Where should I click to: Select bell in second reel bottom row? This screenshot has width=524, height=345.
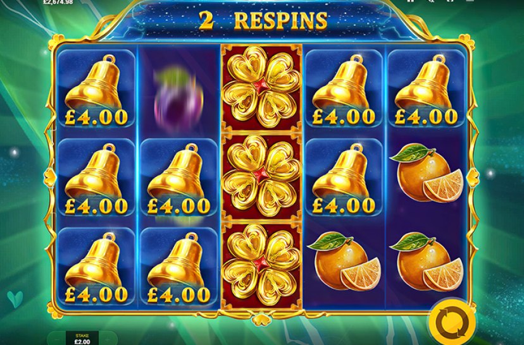[x=179, y=266]
